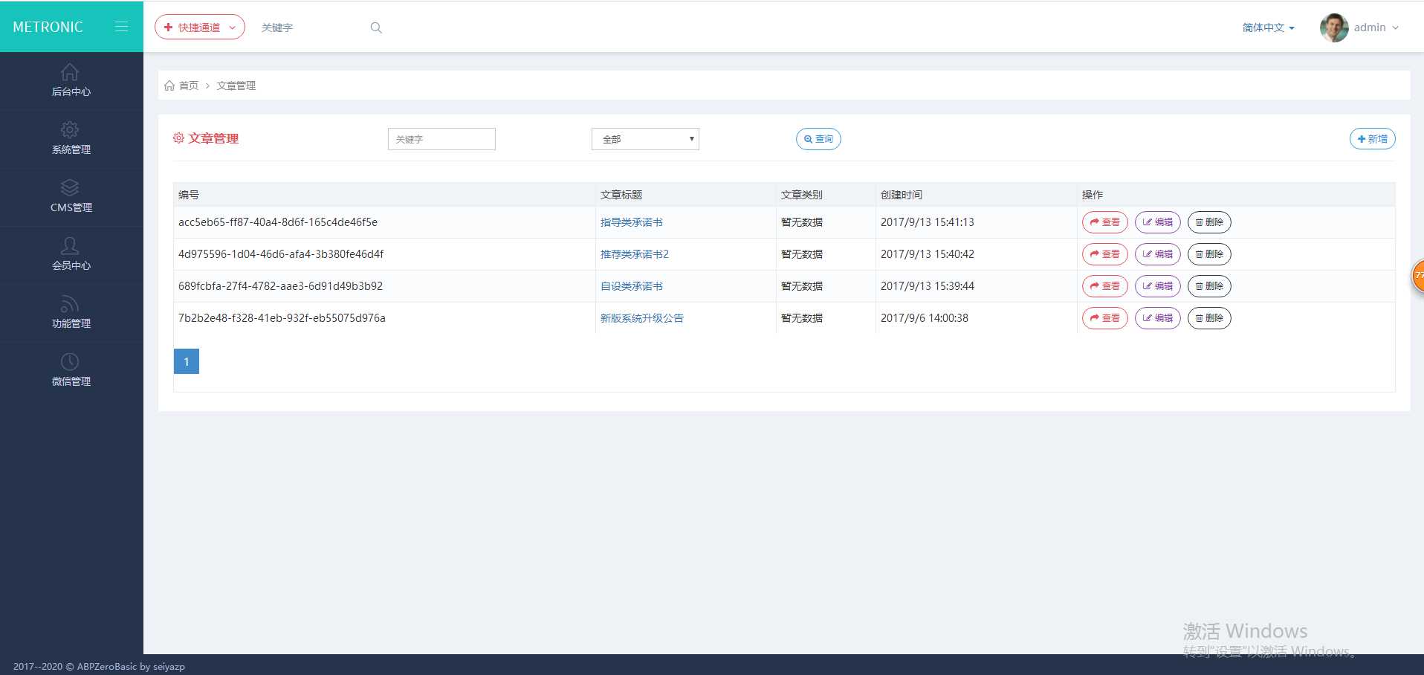Open 微信管理 clock icon in sidebar

(70, 361)
